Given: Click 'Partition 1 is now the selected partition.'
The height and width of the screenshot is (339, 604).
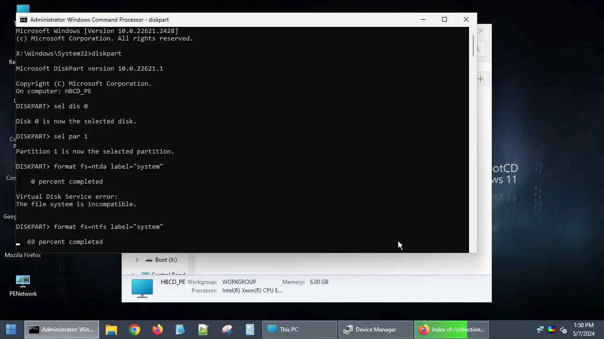Looking at the screenshot, I should [95, 151].
